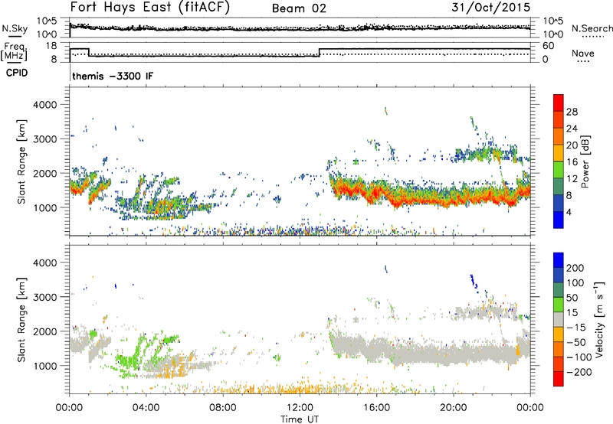Viewport: 613px width, 424px height.
Task: Pick the light green 12–16 dB Power segment
Action: [559, 170]
